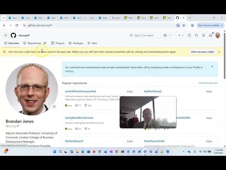View 73 stars of JavaFullStackEnterpriseWeb

pyautogui.click(x=78, y=106)
